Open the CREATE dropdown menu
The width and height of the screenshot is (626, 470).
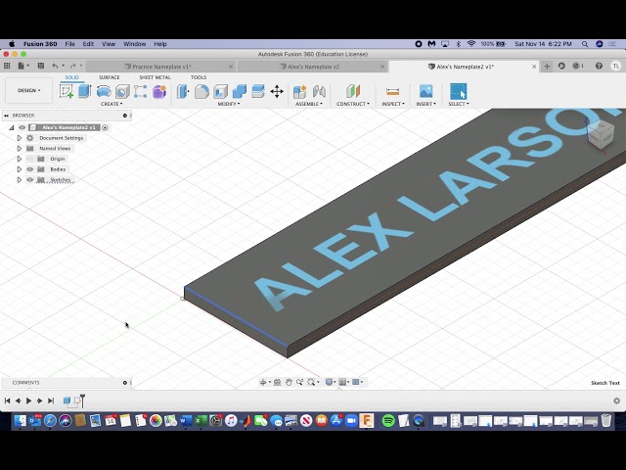tap(112, 104)
